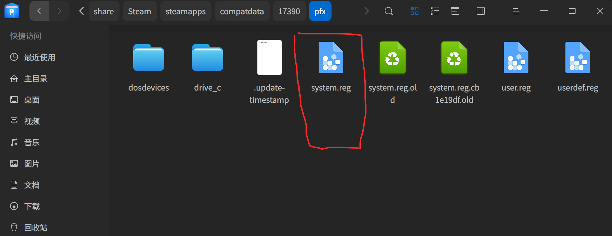
Task: Select the .update-timestamp file thumbnail
Action: click(270, 57)
